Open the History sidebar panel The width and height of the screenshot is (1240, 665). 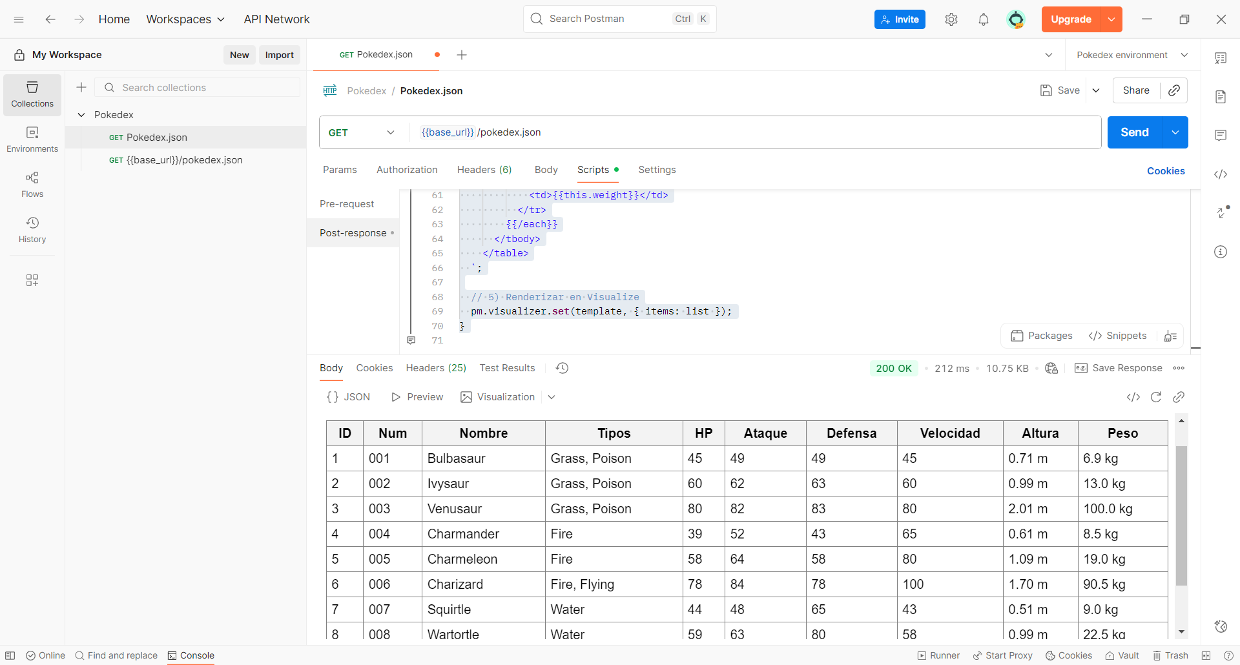click(32, 229)
